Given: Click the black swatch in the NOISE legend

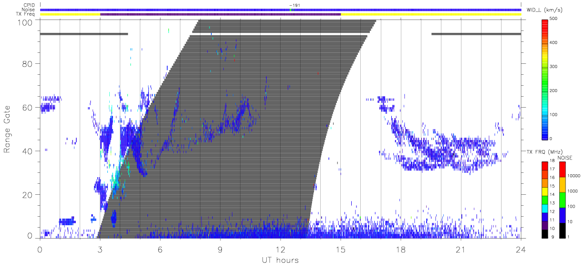Looking at the screenshot, I should (562, 230).
